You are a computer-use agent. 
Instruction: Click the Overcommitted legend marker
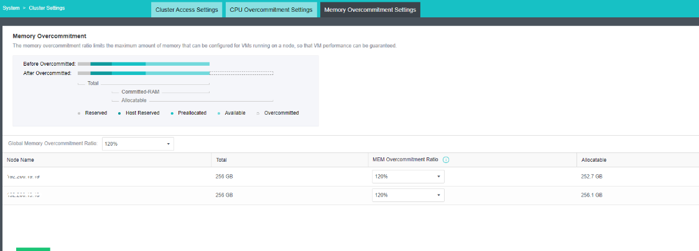coord(258,113)
